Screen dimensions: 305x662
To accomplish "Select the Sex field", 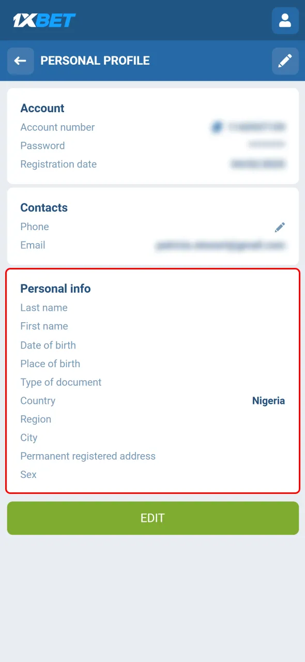I will [28, 474].
